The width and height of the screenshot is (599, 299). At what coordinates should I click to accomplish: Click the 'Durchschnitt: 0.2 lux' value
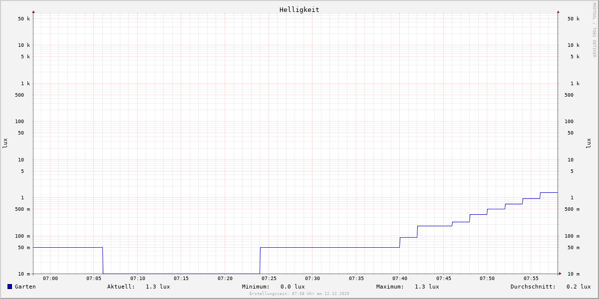tap(551, 287)
